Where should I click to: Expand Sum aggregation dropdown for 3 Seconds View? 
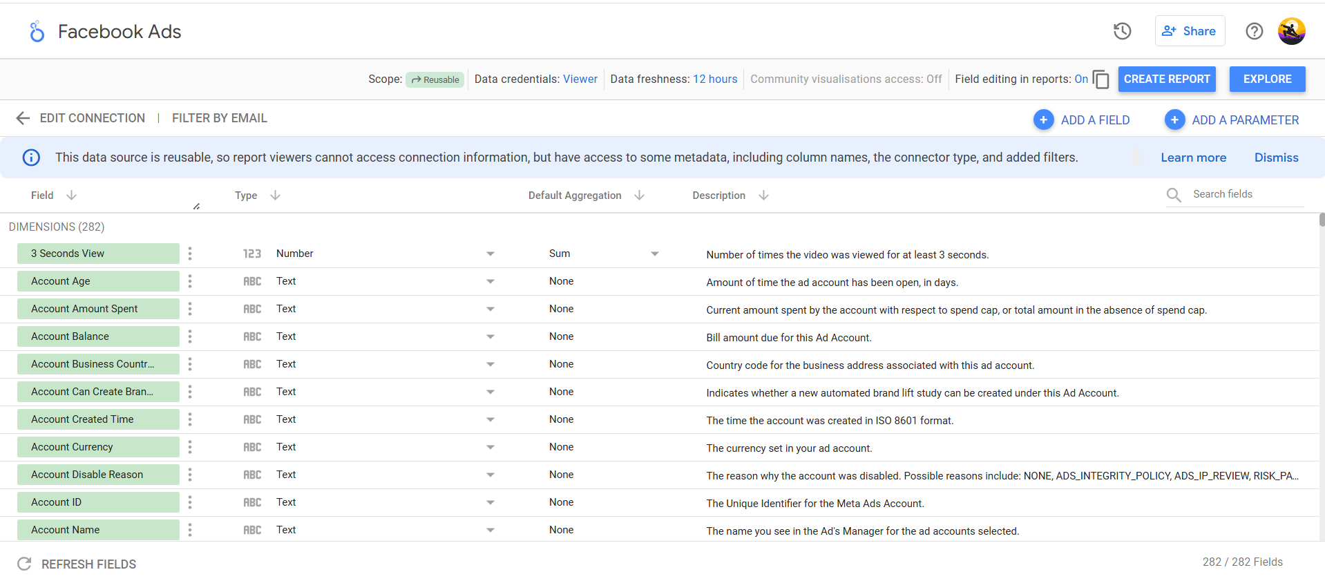click(x=655, y=254)
